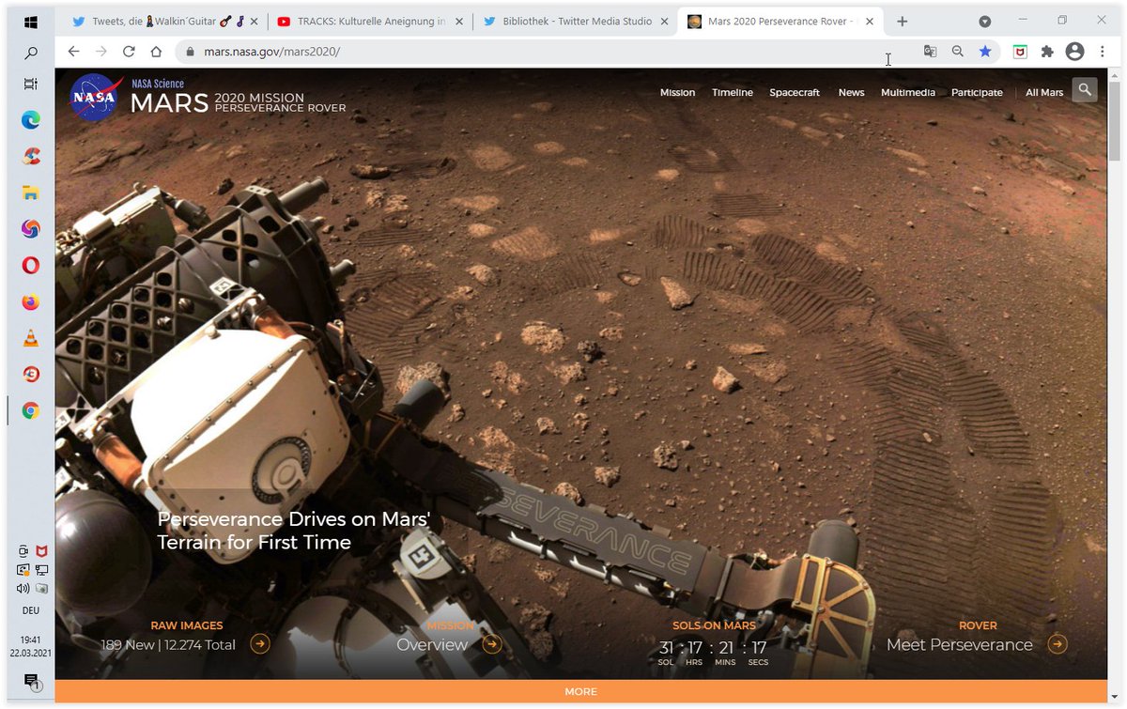The height and width of the screenshot is (709, 1127).
Task: Click the Meet Perseverance arrow button
Action: click(1058, 644)
